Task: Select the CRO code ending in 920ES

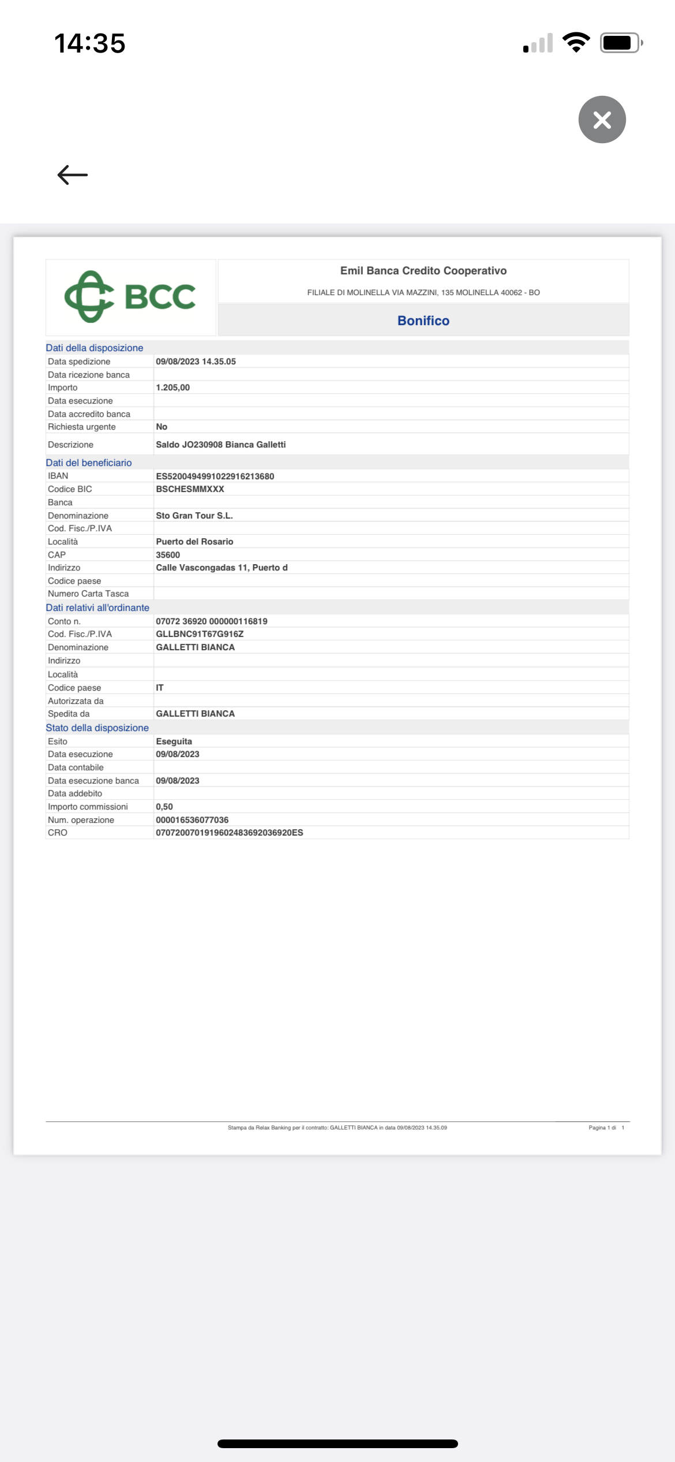Action: (x=230, y=833)
